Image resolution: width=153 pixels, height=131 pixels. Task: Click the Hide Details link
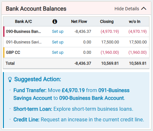pos(127,9)
